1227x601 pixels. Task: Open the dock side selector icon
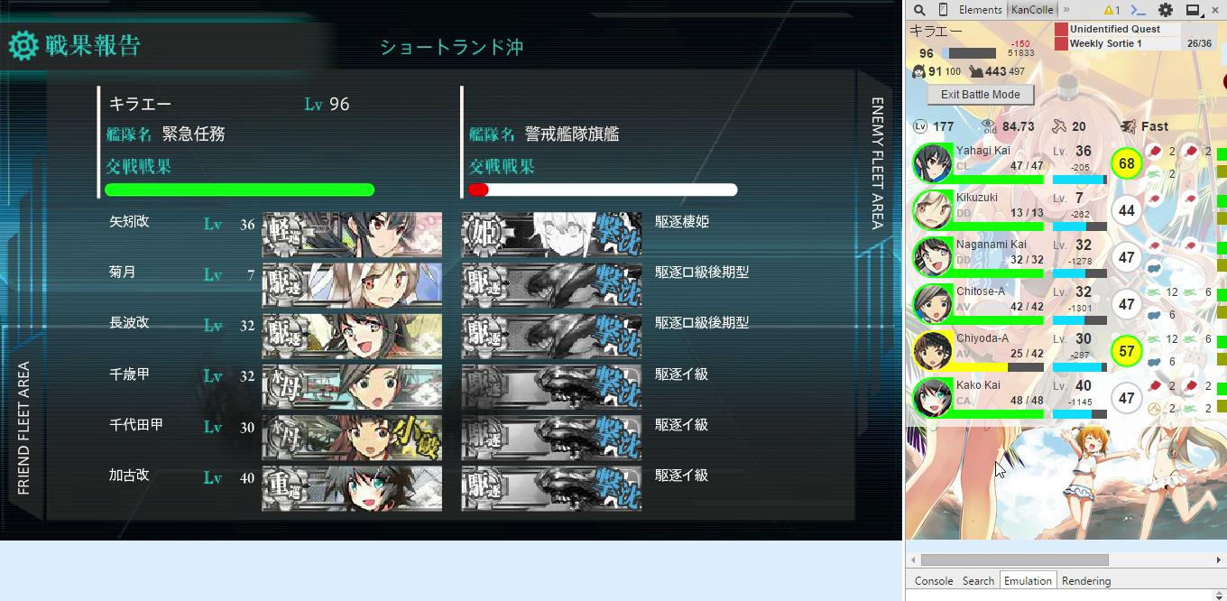pyautogui.click(x=1193, y=10)
